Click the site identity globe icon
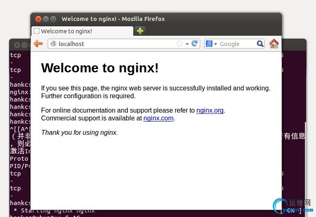Viewport: 316px width, 217px height. [53, 44]
